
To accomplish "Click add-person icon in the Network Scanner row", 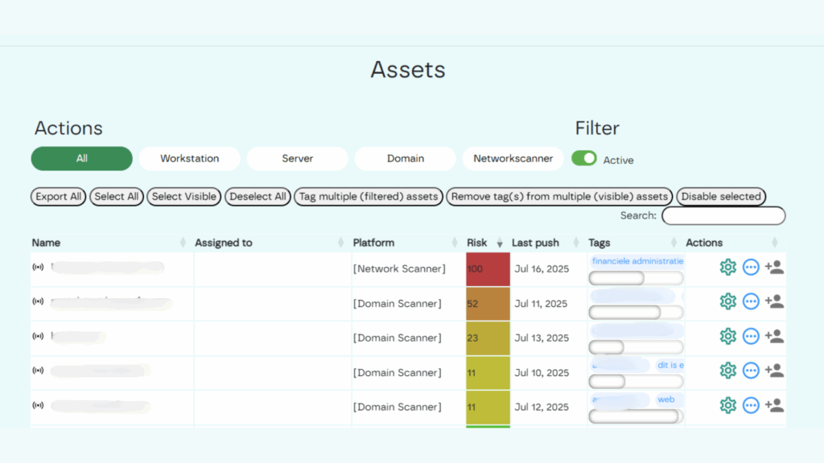I will click(x=774, y=268).
